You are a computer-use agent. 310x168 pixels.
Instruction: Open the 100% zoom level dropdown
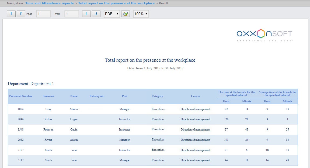click(141, 14)
